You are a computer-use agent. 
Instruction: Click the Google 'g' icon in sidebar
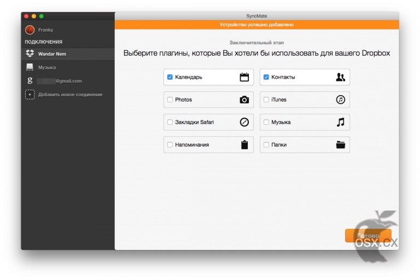point(30,80)
